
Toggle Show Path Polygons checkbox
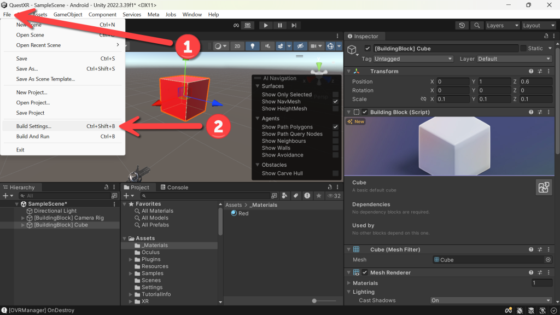[335, 127]
